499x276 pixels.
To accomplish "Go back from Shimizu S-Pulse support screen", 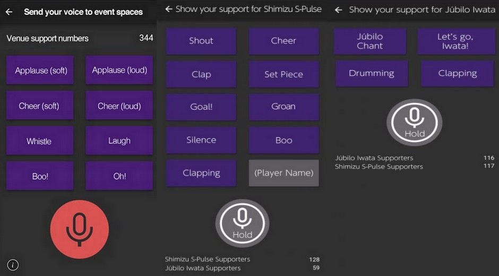I will point(169,9).
